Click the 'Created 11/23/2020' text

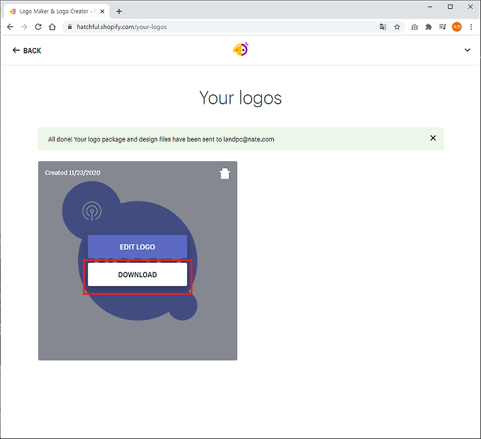(x=72, y=173)
